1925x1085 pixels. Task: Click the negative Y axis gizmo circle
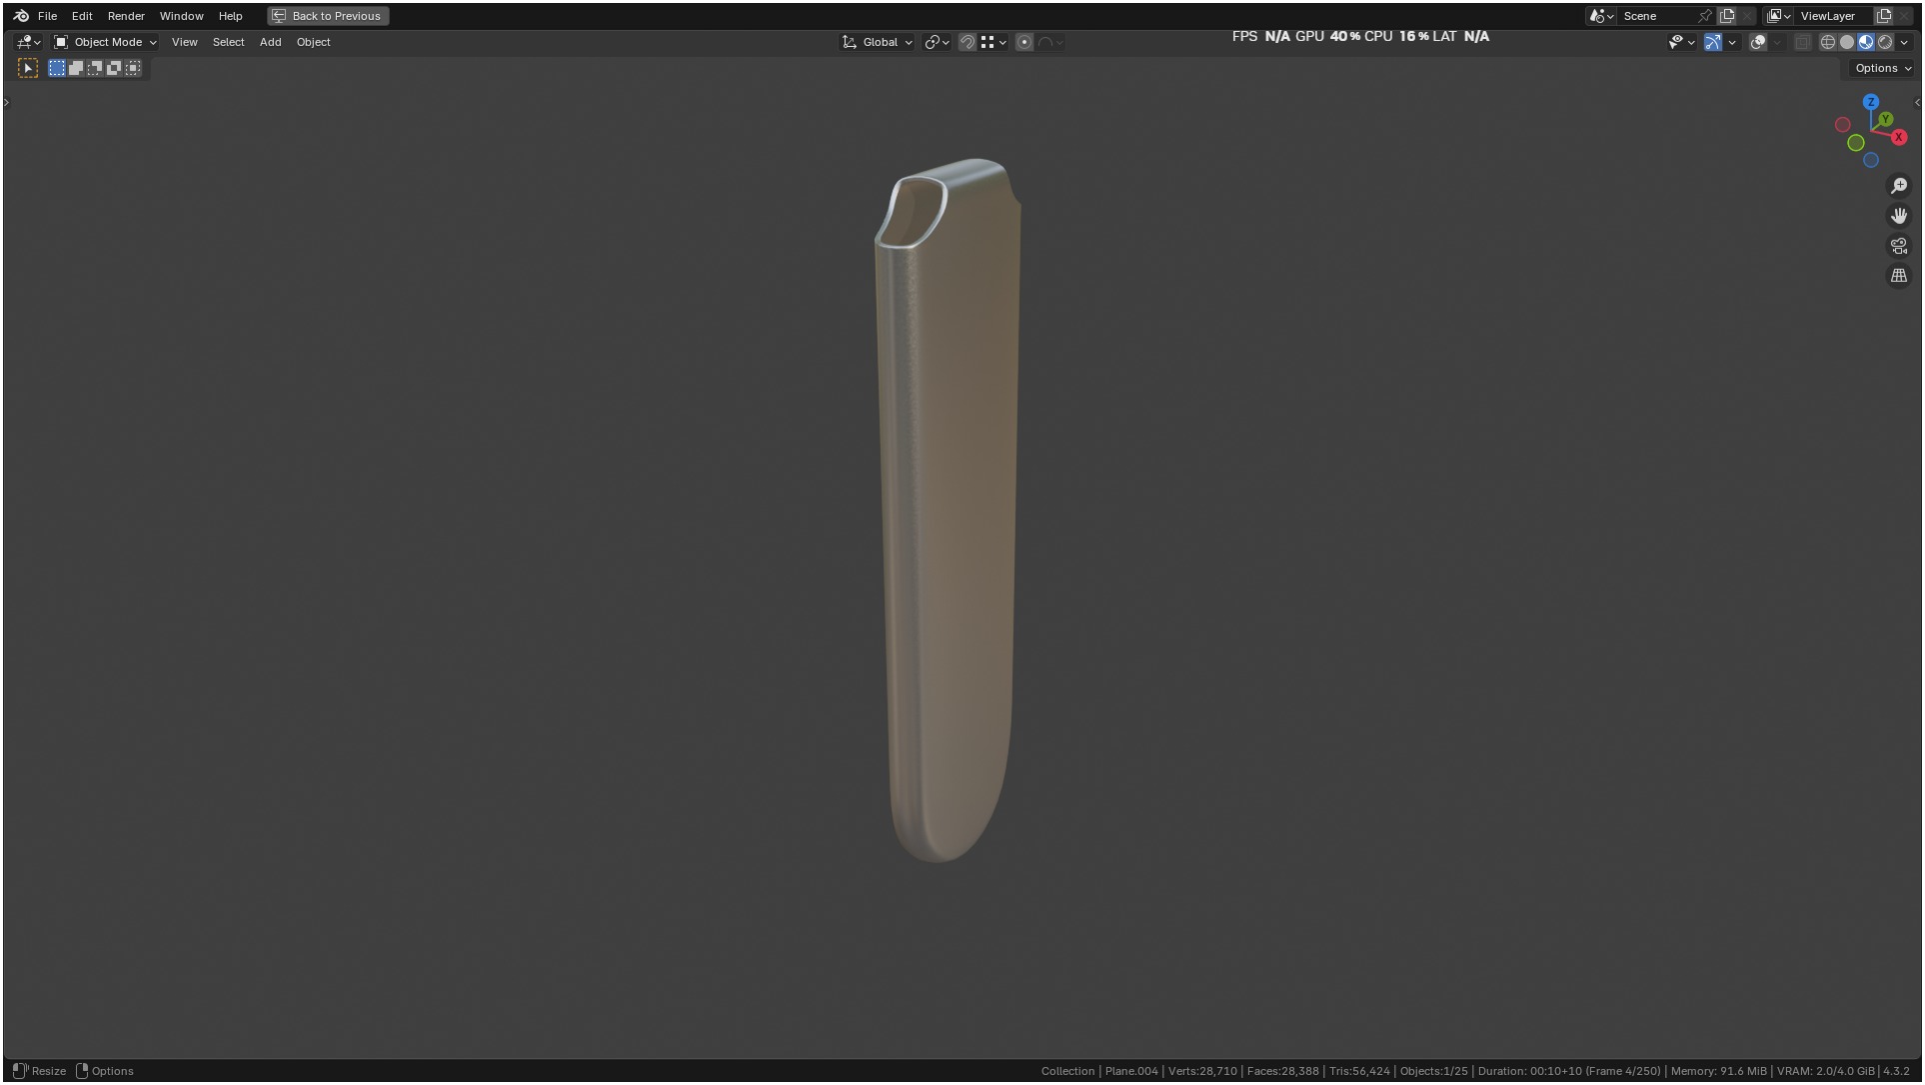click(x=1856, y=143)
